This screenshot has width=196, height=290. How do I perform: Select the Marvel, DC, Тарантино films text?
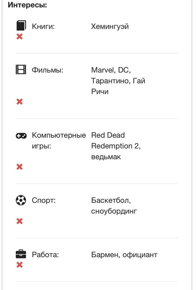click(118, 81)
